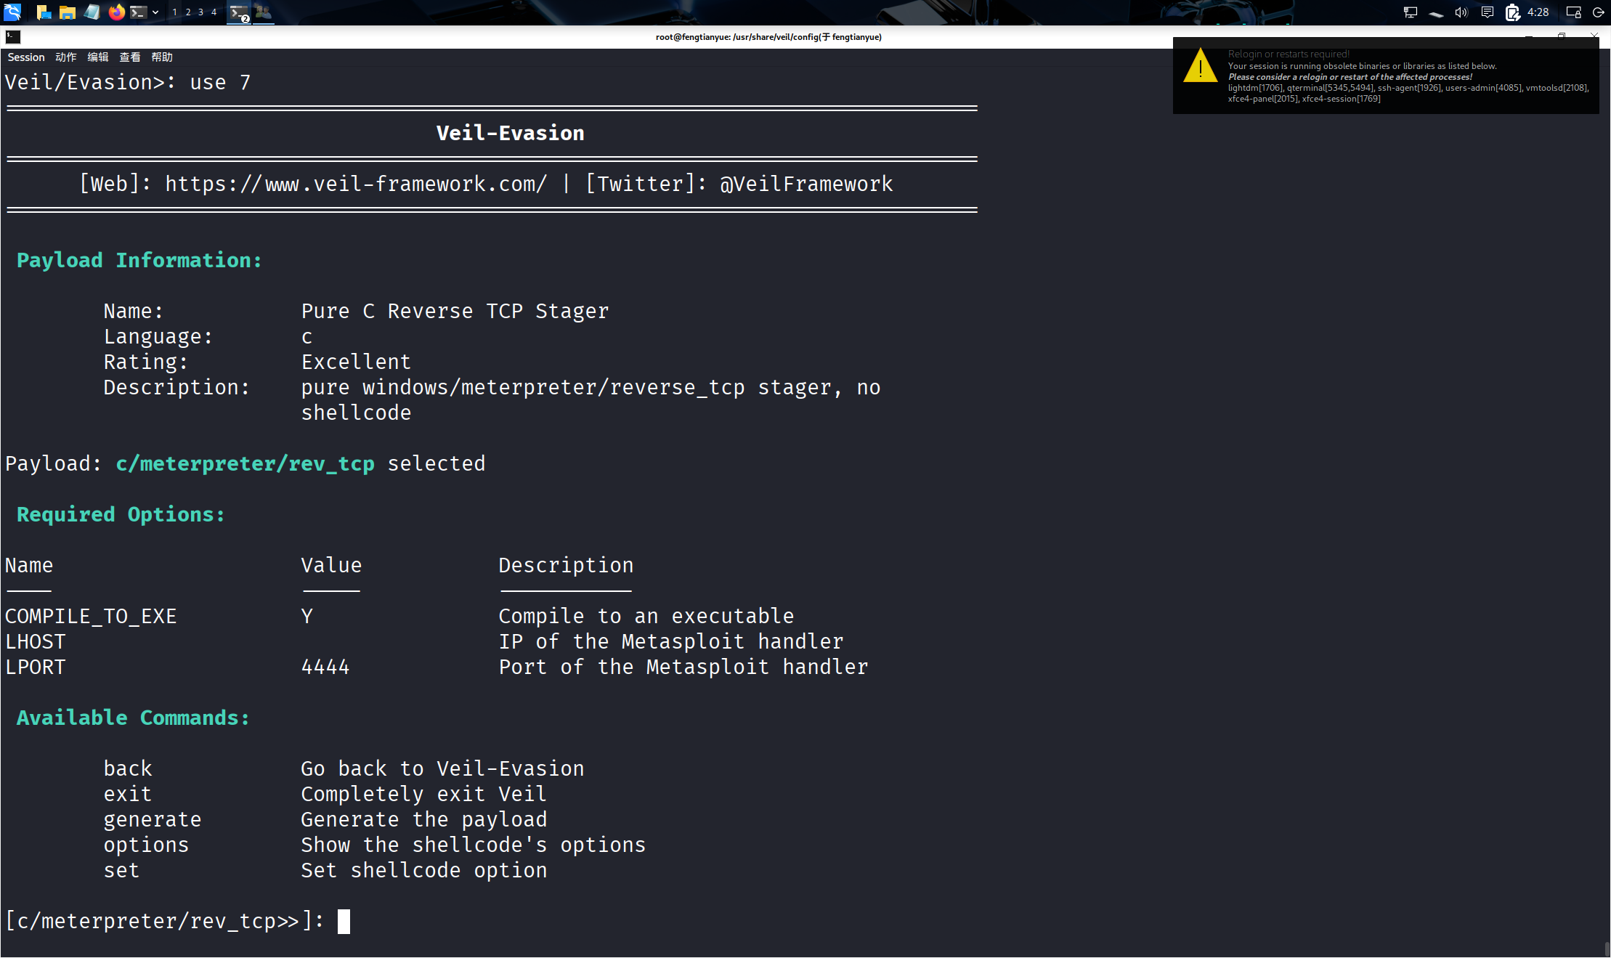
Task: Switch to workspace 2
Action: [187, 12]
